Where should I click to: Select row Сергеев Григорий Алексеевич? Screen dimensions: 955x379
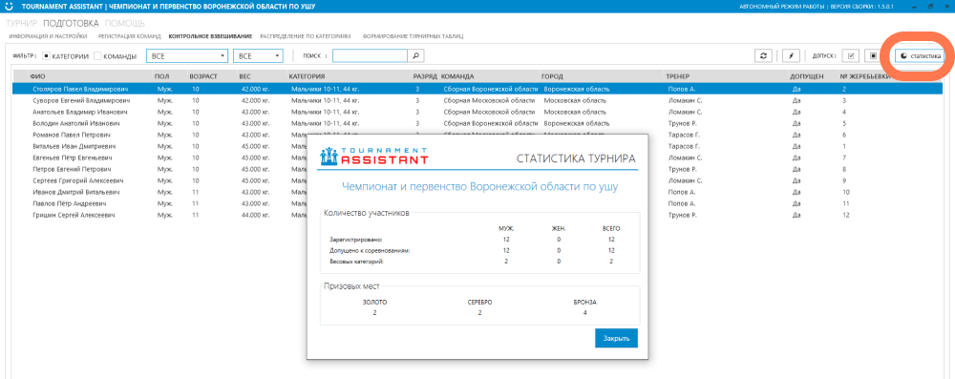(x=477, y=181)
